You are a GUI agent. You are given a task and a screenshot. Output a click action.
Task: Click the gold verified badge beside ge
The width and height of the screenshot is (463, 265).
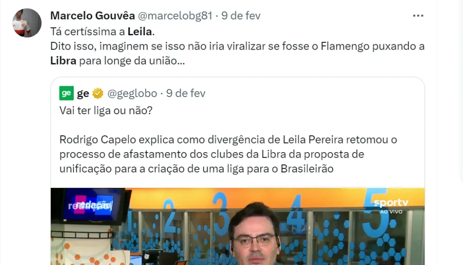(98, 93)
